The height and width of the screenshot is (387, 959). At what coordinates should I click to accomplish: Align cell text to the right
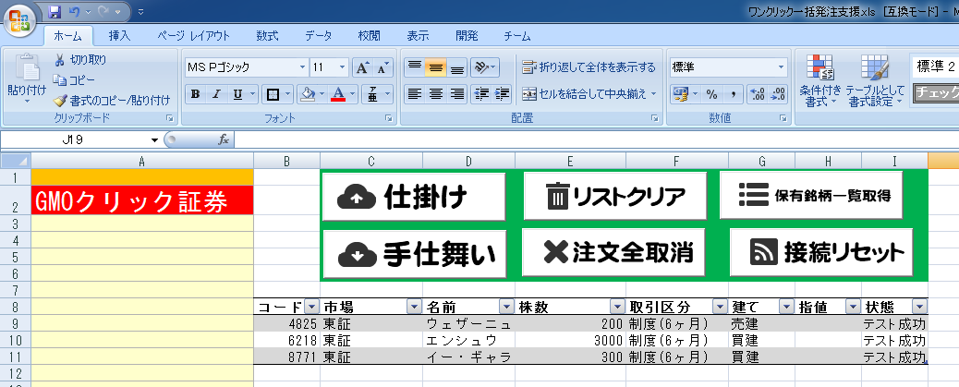pos(457,94)
